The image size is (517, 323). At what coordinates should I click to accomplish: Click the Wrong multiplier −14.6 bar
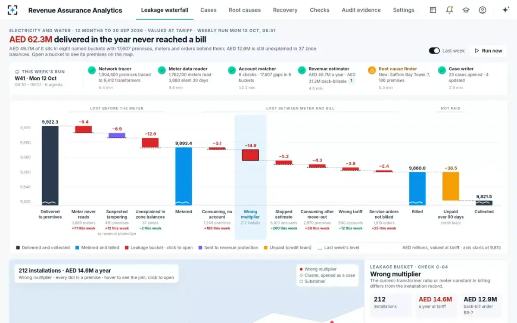point(250,155)
